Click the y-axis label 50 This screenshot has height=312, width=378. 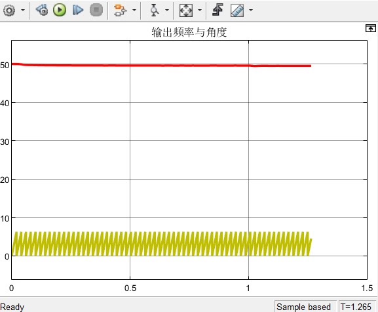[x=5, y=65]
